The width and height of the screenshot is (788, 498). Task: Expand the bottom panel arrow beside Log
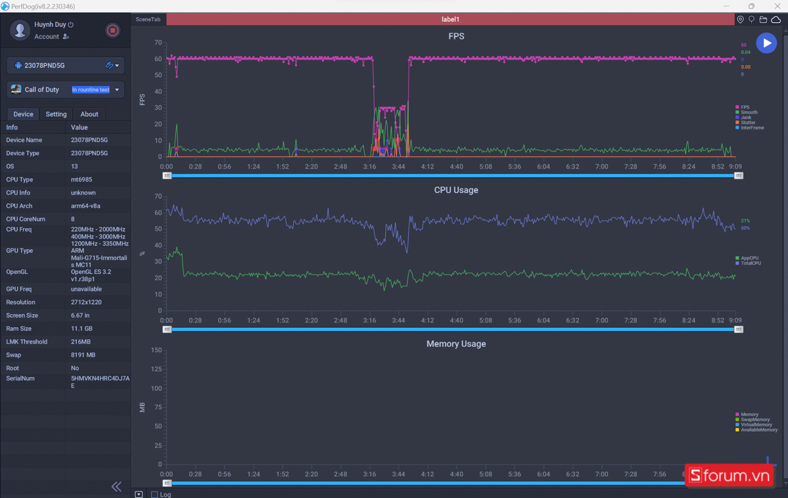139,494
